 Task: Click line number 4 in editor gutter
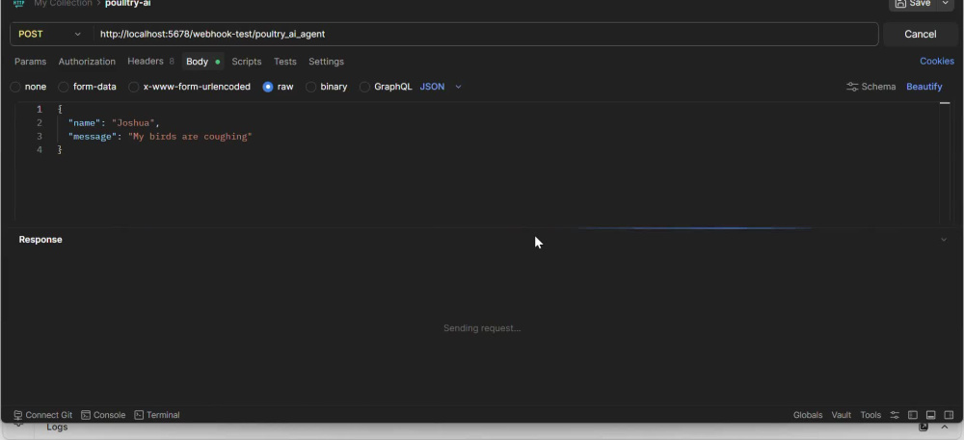click(40, 150)
